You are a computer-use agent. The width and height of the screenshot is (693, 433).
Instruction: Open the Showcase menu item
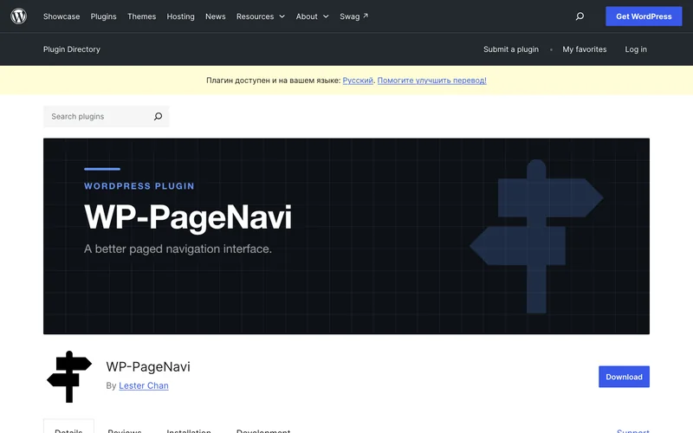pos(62,16)
